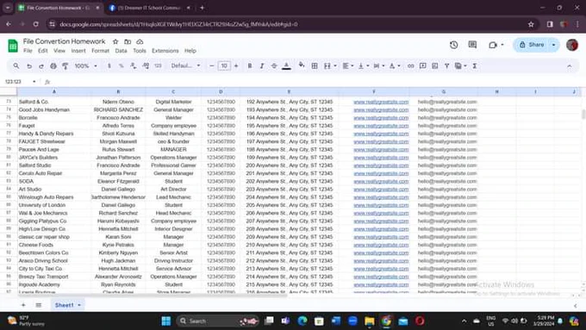Redo the last action
The height and width of the screenshot is (330, 586).
click(x=41, y=65)
